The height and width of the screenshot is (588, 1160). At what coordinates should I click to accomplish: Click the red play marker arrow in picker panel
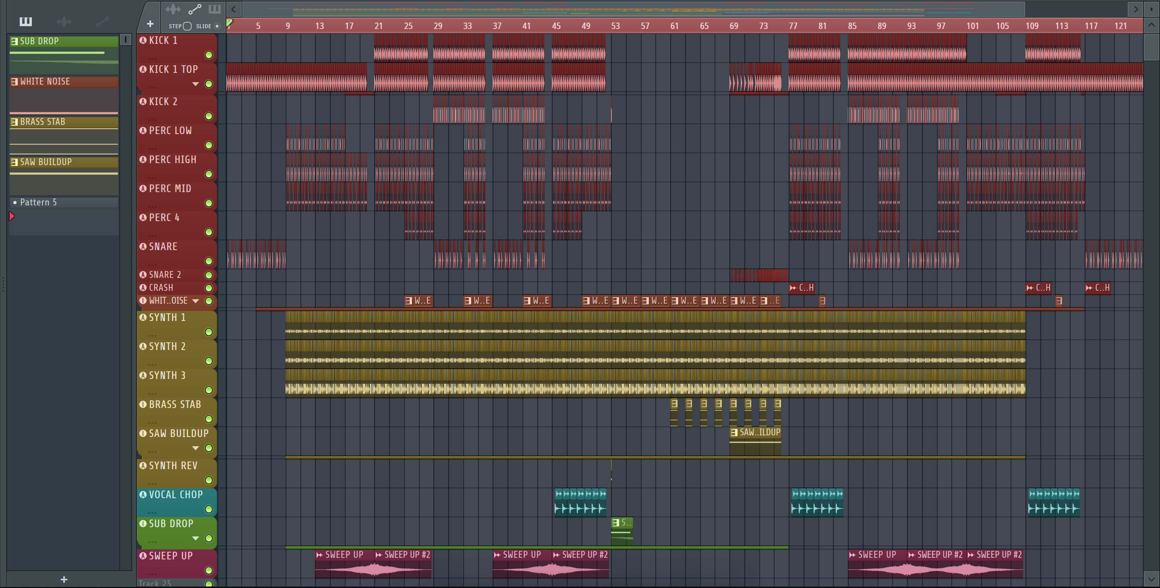[x=12, y=217]
